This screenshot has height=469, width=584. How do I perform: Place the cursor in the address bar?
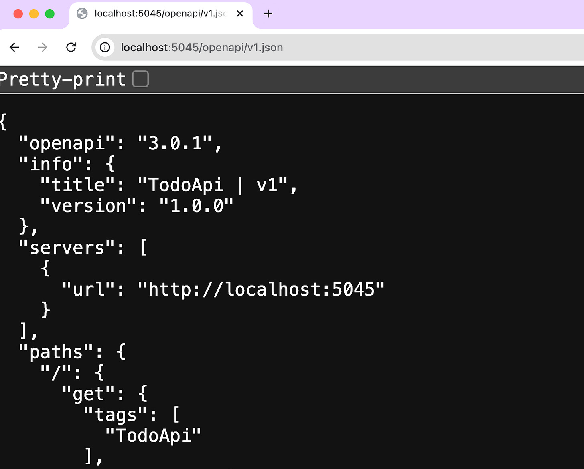[x=201, y=47]
